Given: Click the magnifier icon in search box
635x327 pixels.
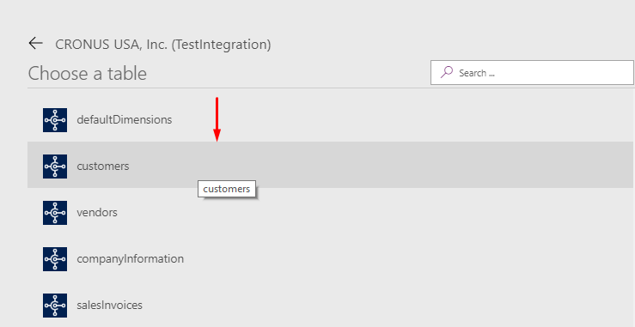Looking at the screenshot, I should [446, 72].
